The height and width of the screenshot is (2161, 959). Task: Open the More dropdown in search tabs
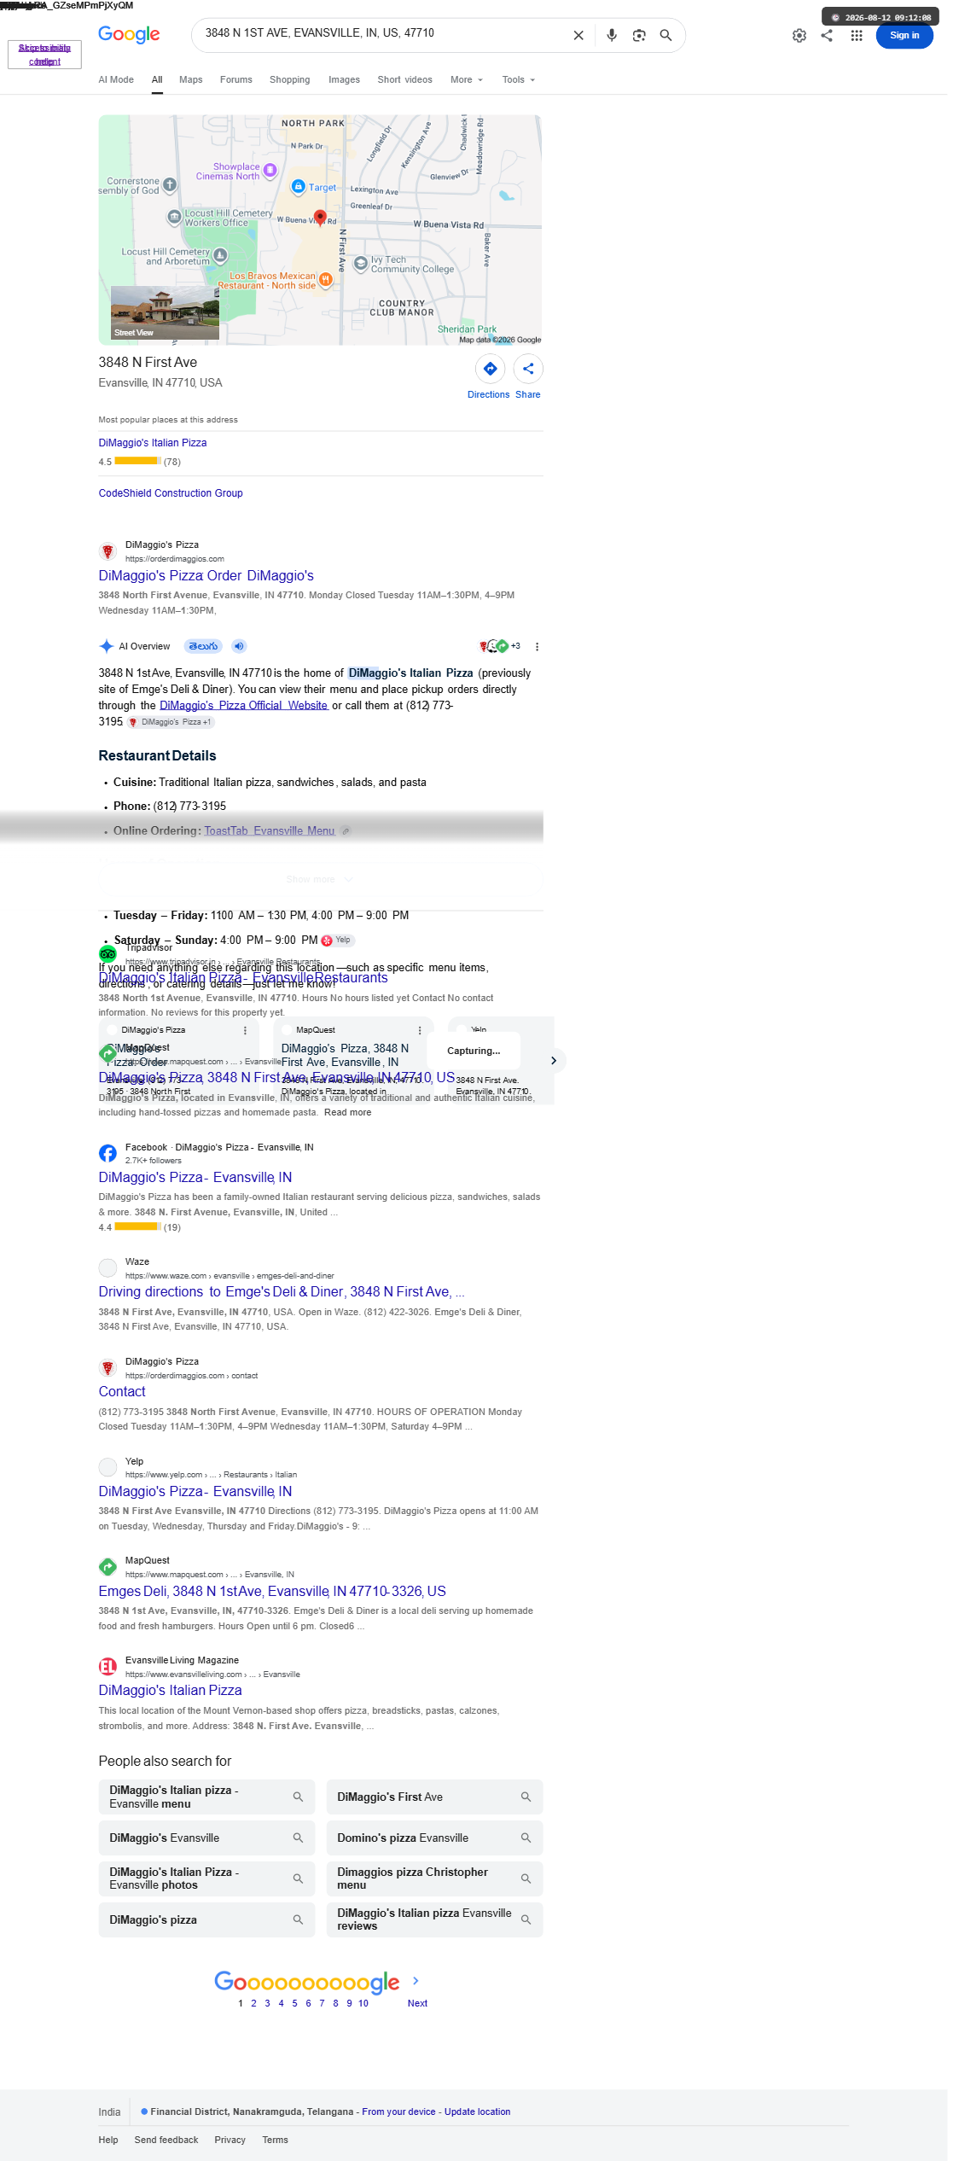pyautogui.click(x=467, y=79)
